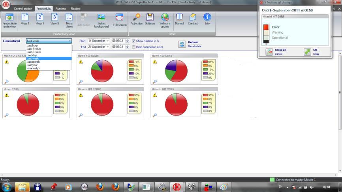Open the Windows Start menu
This screenshot has height=192, width=342.
pyautogui.click(x=7, y=187)
